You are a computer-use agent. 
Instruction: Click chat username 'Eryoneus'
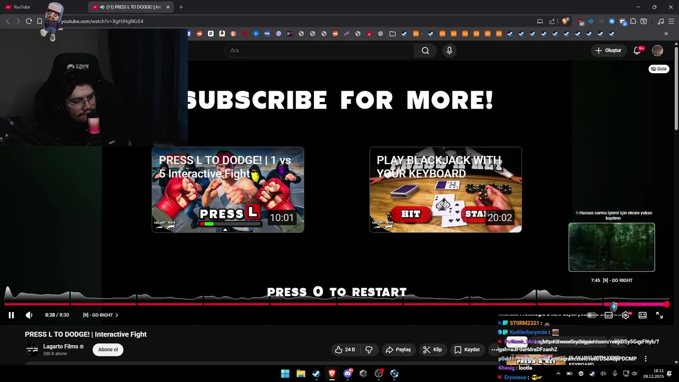point(516,377)
